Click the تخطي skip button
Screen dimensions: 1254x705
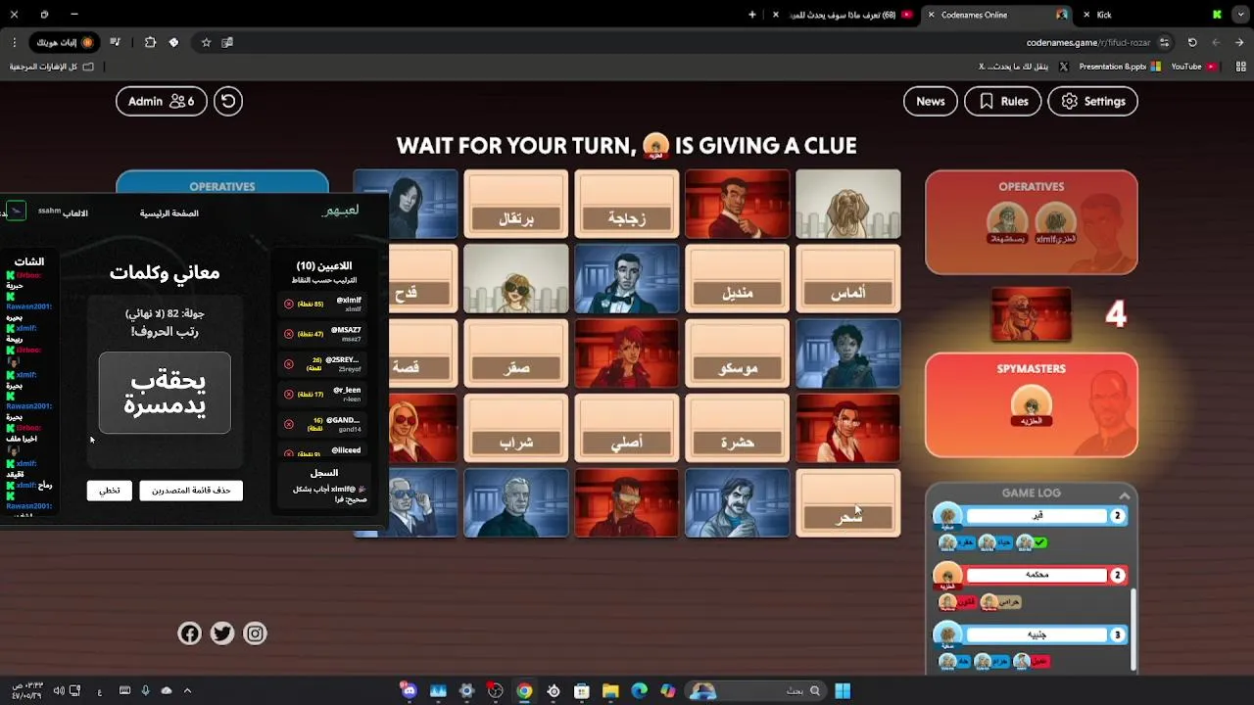[110, 491]
